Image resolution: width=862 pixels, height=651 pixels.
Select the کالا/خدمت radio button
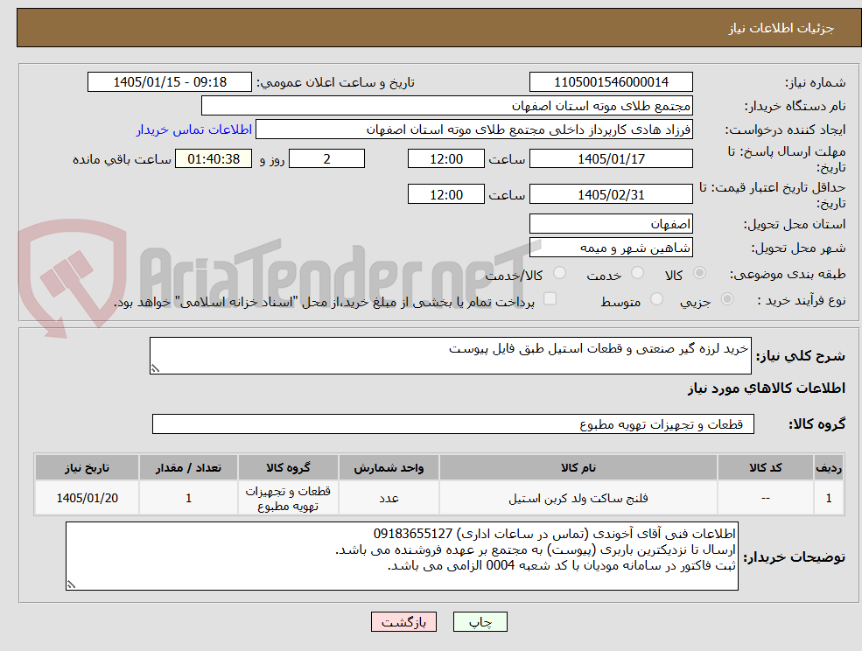(x=559, y=273)
